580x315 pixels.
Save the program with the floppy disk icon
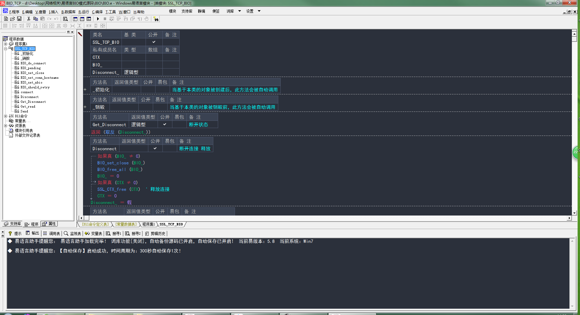coord(19,19)
